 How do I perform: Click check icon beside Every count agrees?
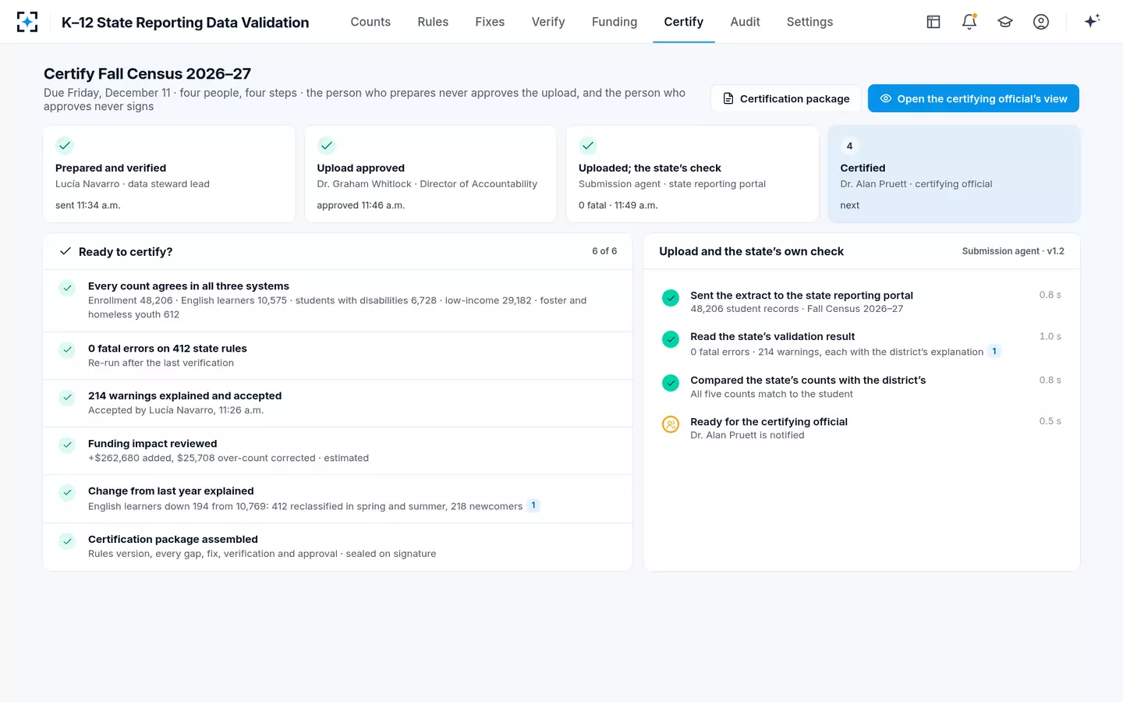pyautogui.click(x=68, y=288)
